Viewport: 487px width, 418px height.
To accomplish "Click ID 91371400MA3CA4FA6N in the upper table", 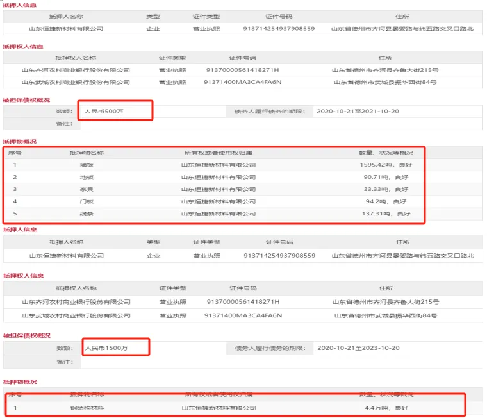I will [243, 82].
